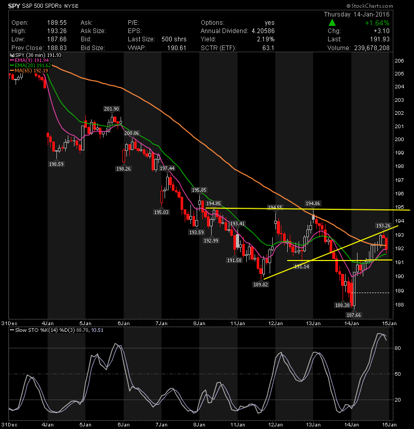Click the green up-arrow triangle icon
Viewport: 414px width, 429px height.
click(x=332, y=23)
